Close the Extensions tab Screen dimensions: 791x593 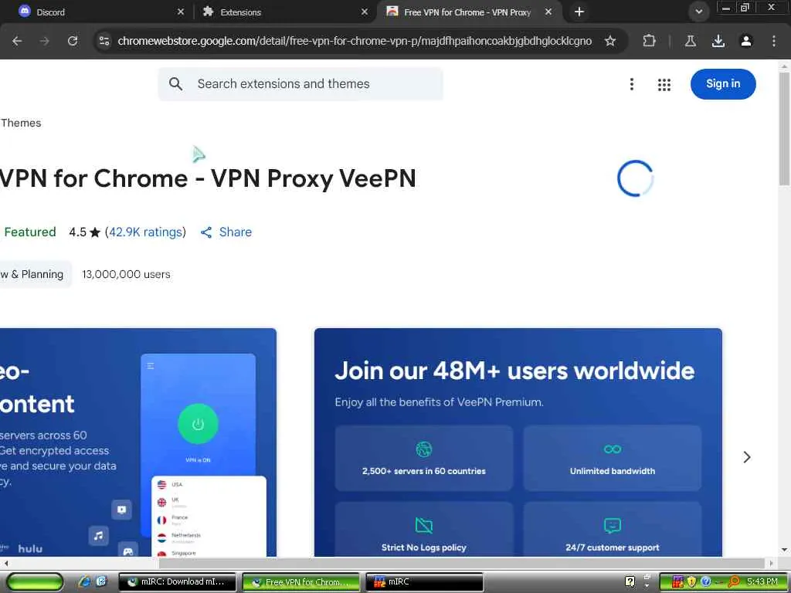pyautogui.click(x=365, y=12)
